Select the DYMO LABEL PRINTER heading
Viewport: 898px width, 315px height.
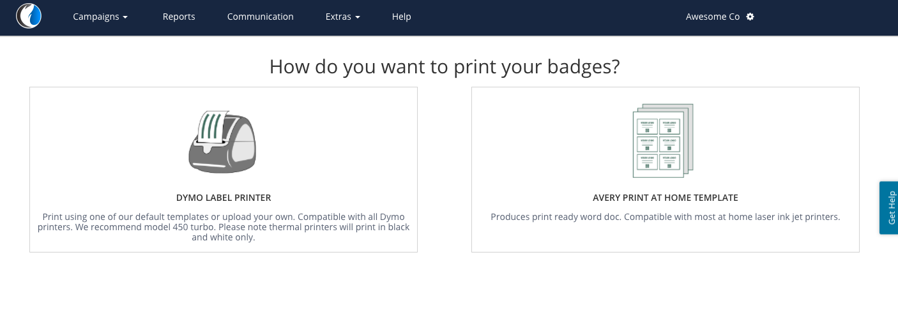(224, 198)
